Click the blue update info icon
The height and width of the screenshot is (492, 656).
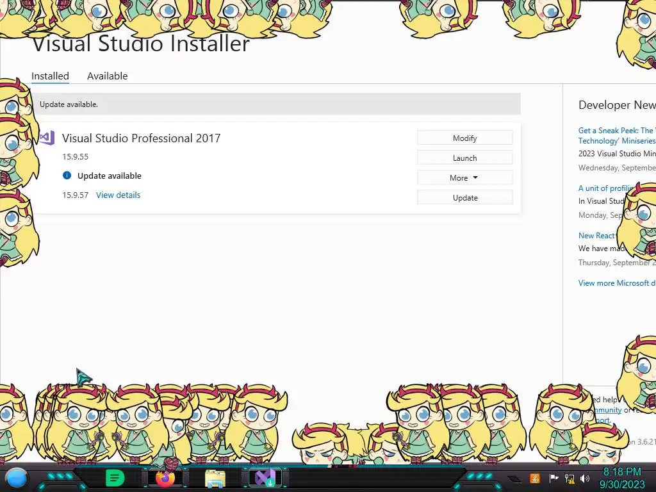point(67,176)
